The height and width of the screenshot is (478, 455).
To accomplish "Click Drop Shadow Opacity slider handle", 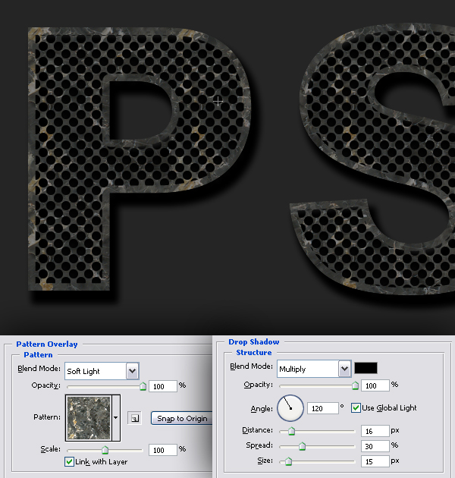I will coord(355,385).
